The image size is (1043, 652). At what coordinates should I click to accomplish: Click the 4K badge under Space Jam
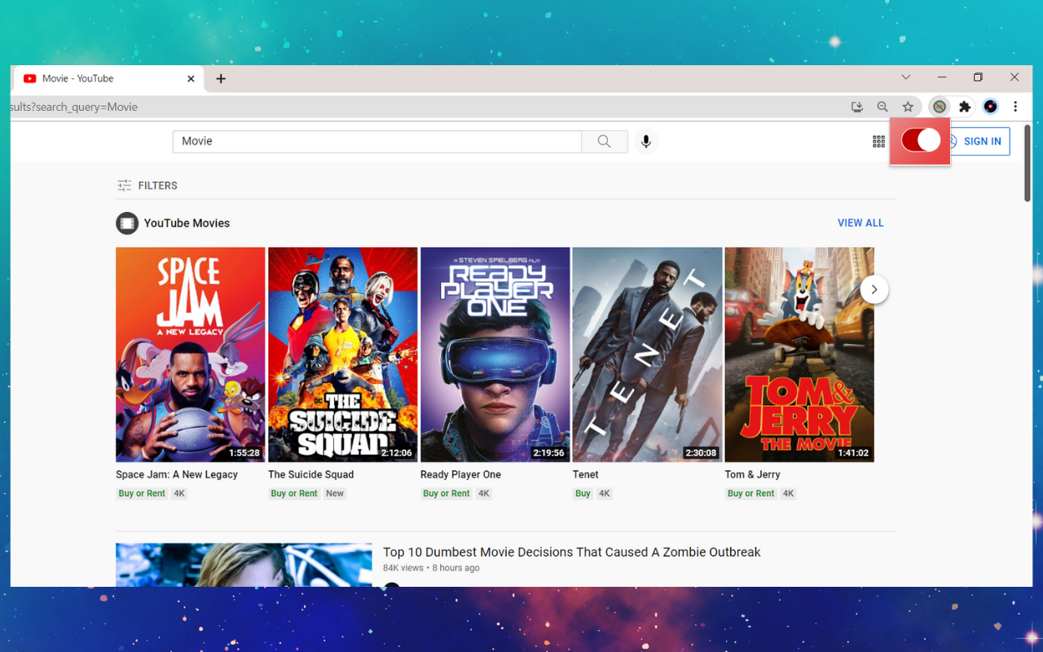pos(179,494)
